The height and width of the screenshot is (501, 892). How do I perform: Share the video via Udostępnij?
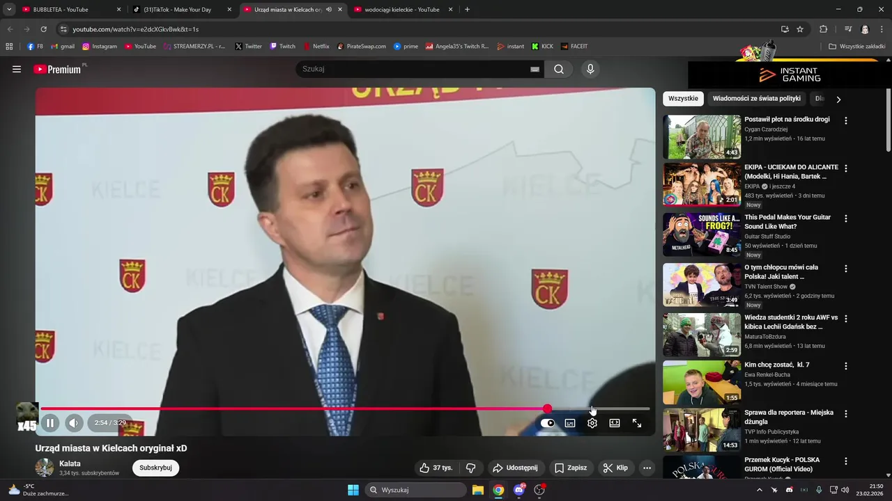pyautogui.click(x=515, y=468)
